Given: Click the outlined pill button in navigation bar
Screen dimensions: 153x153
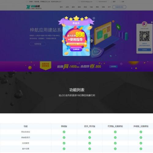Looking at the screenshot, I should pos(119,7).
